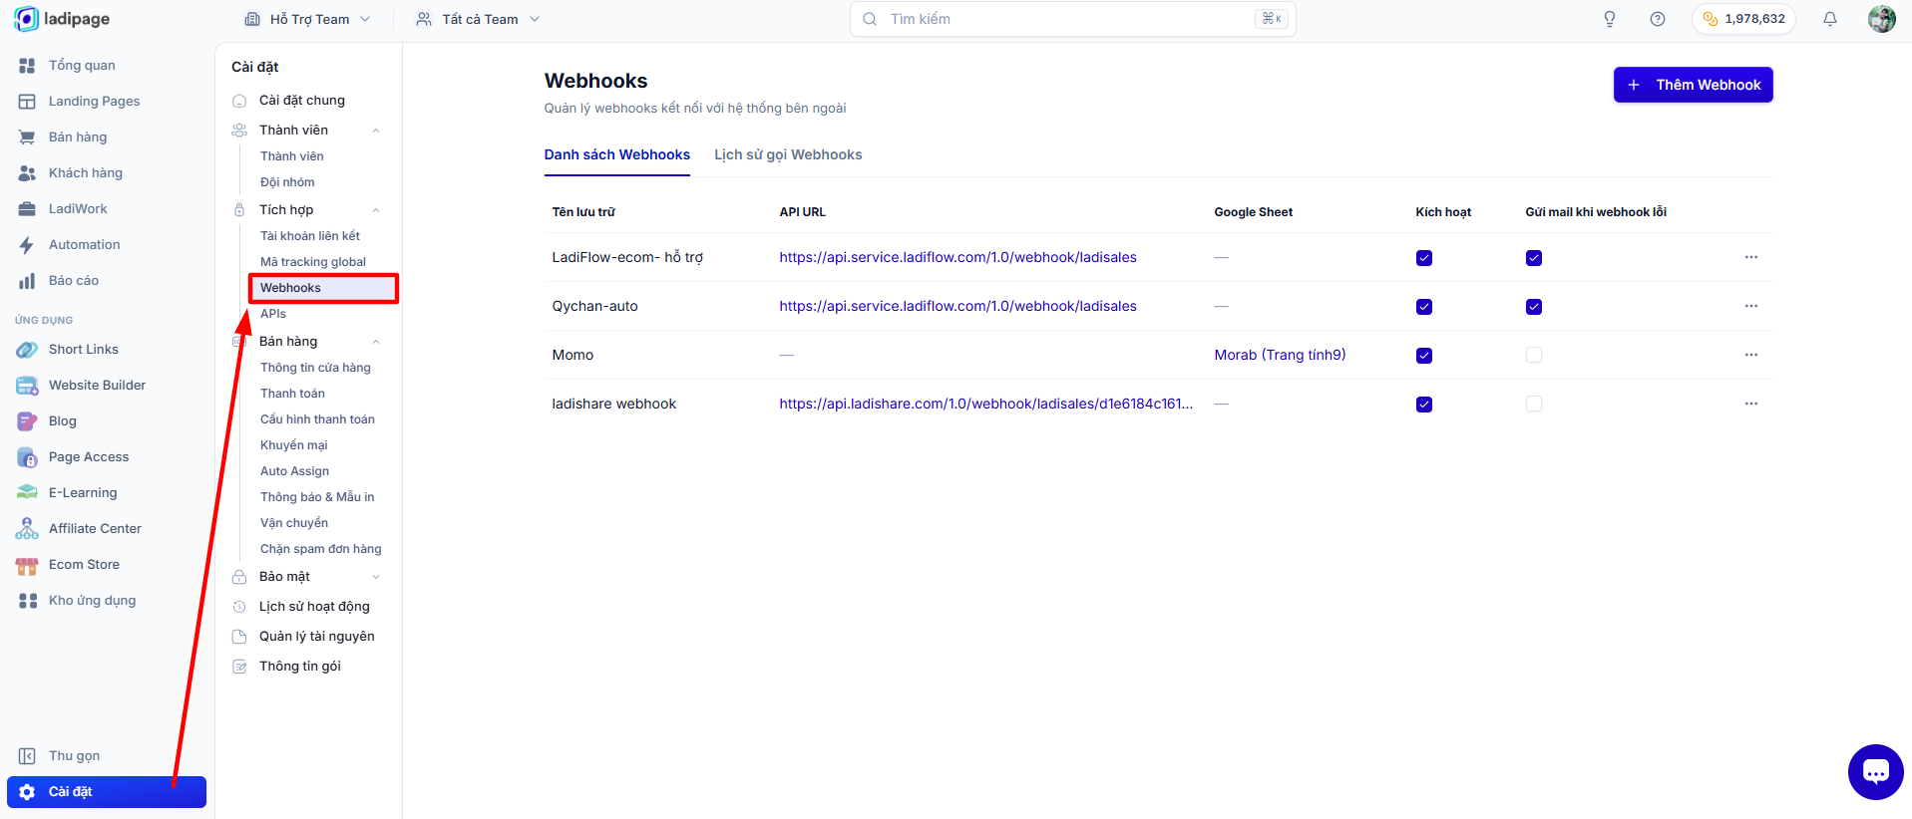Expand the Bảo mật section
This screenshot has width=1912, height=819.
click(376, 577)
